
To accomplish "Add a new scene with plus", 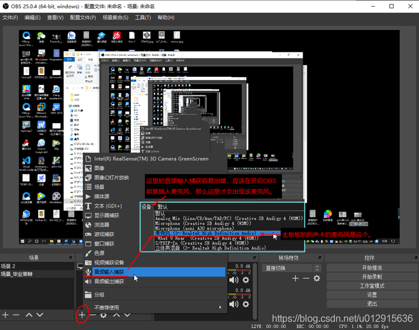I will [5, 315].
